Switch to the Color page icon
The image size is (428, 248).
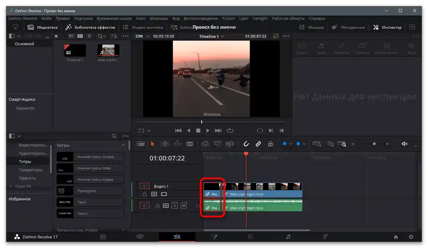click(251, 237)
